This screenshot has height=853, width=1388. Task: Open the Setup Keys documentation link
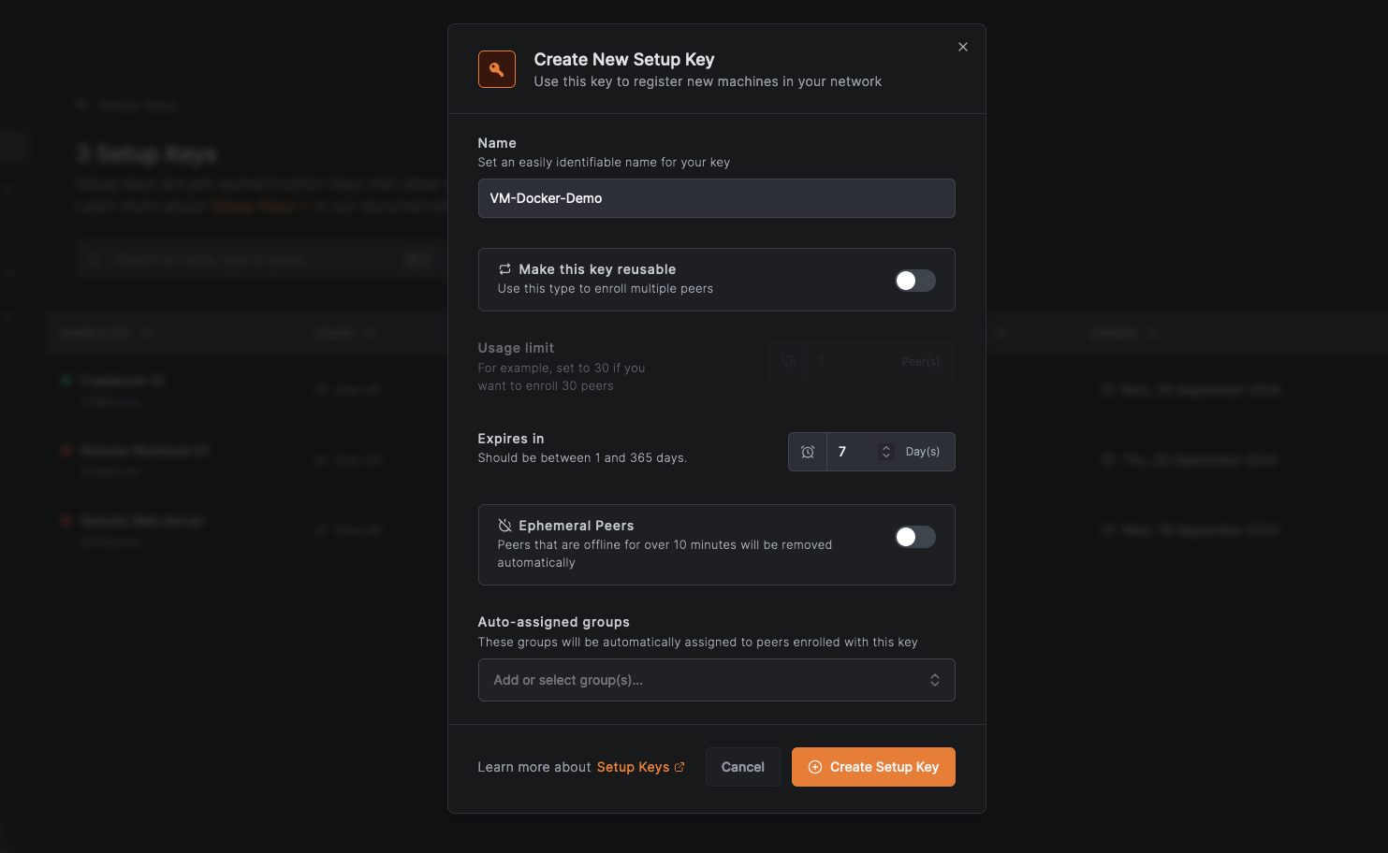click(634, 766)
